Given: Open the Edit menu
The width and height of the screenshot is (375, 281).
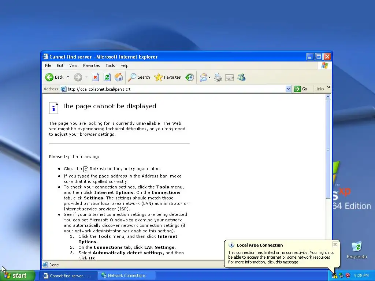Looking at the screenshot, I should tap(60, 65).
